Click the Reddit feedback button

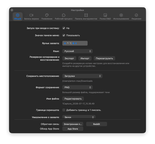click(x=96, y=124)
